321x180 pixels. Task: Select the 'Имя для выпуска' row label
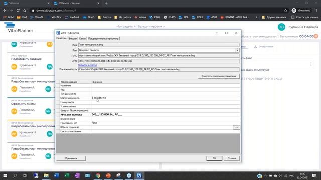[x=71, y=115]
